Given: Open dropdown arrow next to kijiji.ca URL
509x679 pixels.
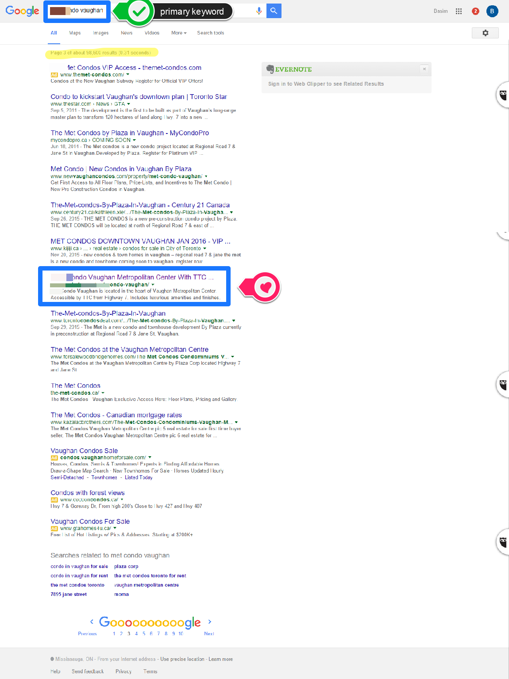Looking at the screenshot, I should click(x=204, y=248).
